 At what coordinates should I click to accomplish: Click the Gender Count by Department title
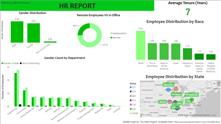(x=65, y=58)
